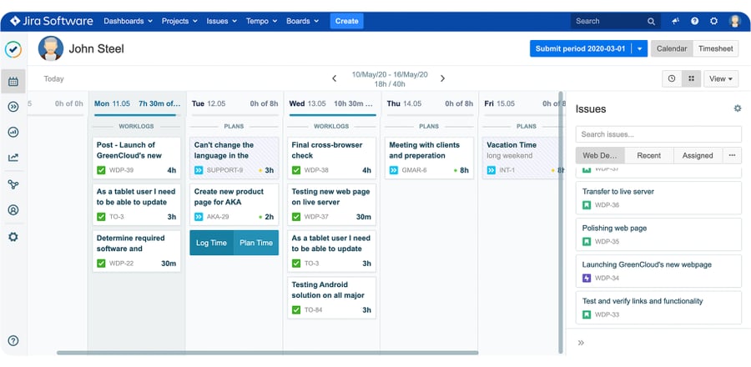
Task: Click the Today button
Action: coord(53,79)
